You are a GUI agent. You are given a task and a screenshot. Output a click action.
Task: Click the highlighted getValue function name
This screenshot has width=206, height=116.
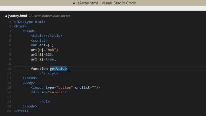pyautogui.click(x=58, y=69)
